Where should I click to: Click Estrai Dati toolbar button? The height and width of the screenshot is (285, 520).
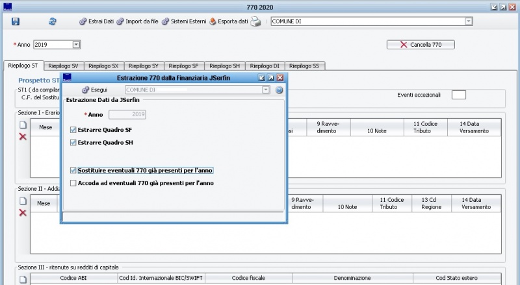(96, 21)
